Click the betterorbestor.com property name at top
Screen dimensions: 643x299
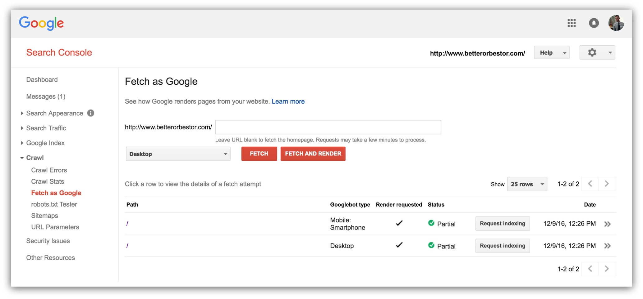[477, 53]
